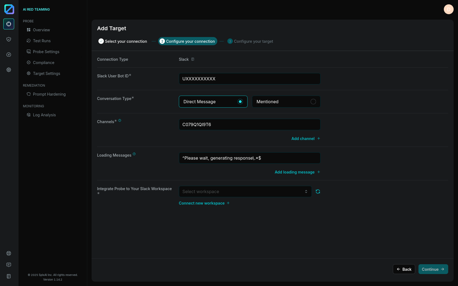This screenshot has height=286, width=458.
Task: Click the compass icon in left rail
Action: [x=9, y=54]
